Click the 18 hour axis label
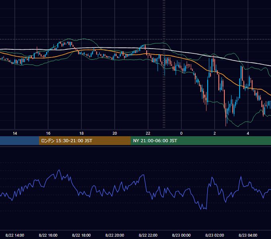Image resolution: width=271 pixels, height=239 pixels. coord(81,133)
